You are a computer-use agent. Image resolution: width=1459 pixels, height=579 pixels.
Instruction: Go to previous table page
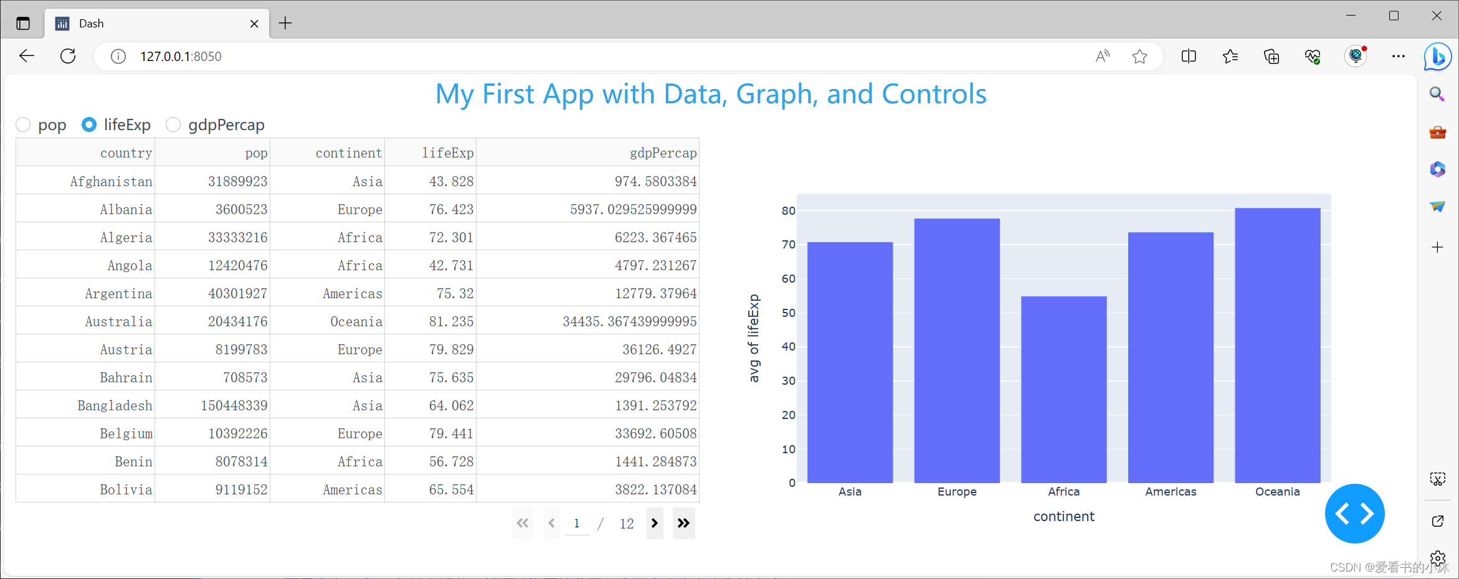tap(551, 523)
